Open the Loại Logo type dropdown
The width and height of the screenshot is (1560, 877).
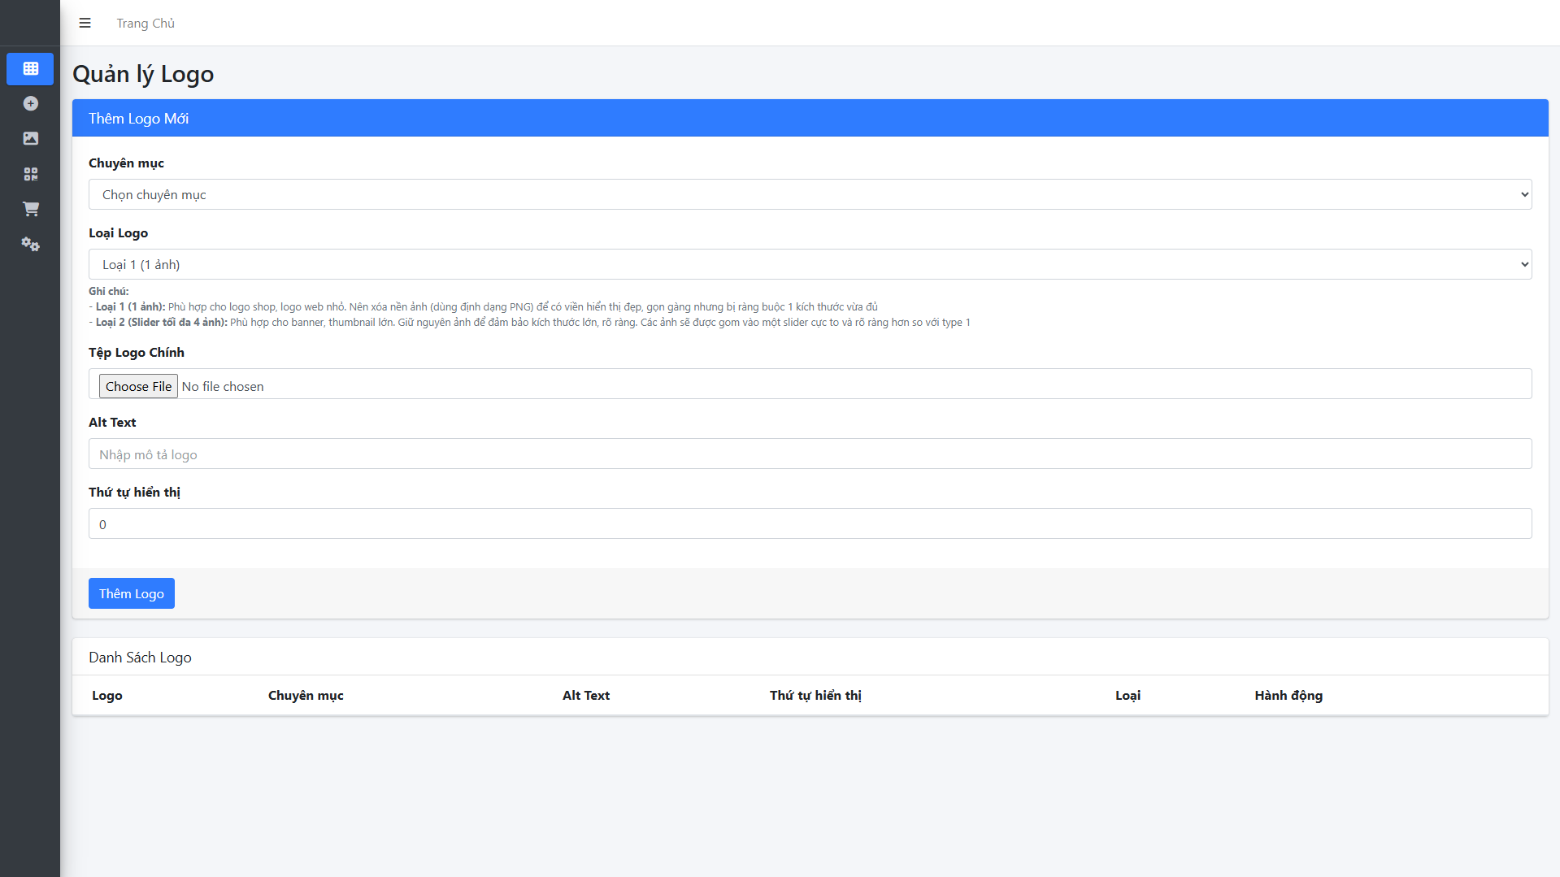coord(810,264)
